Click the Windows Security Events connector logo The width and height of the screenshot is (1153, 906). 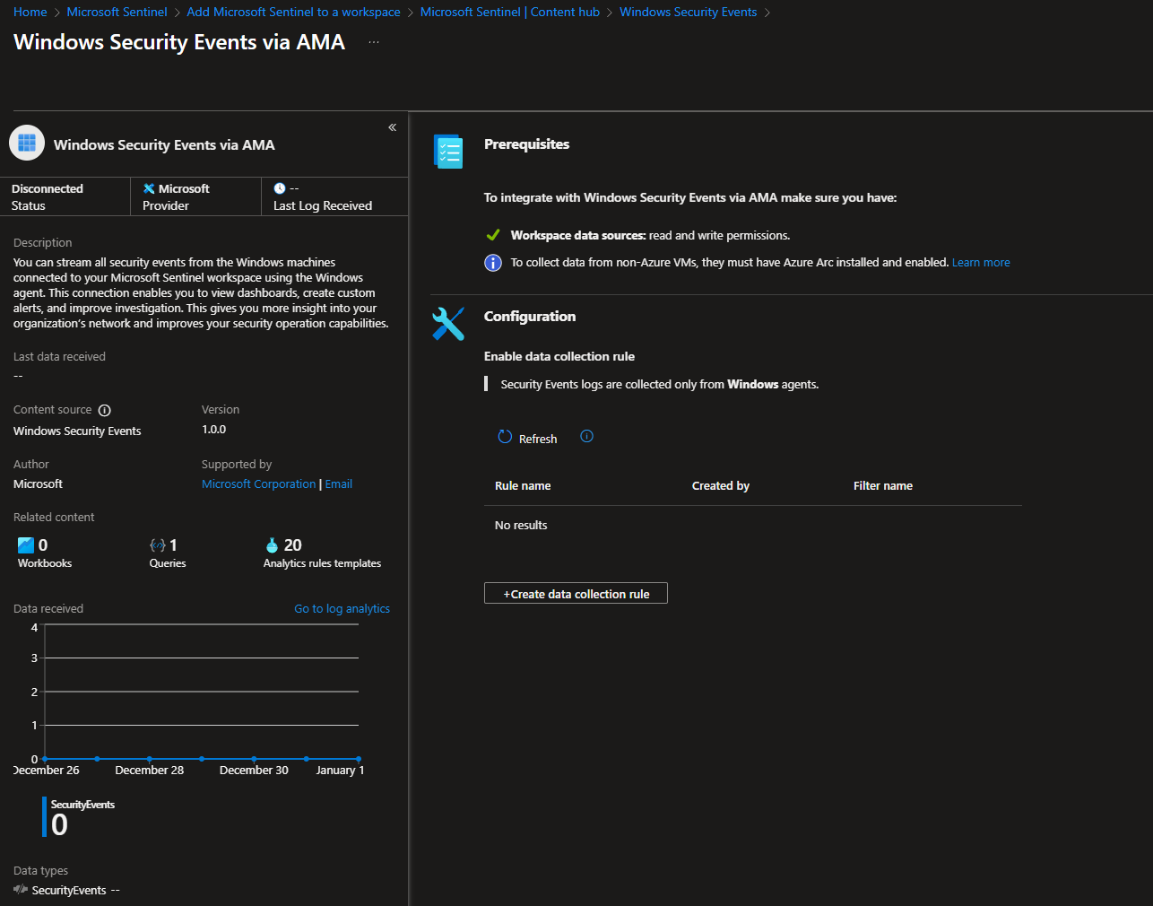(27, 143)
